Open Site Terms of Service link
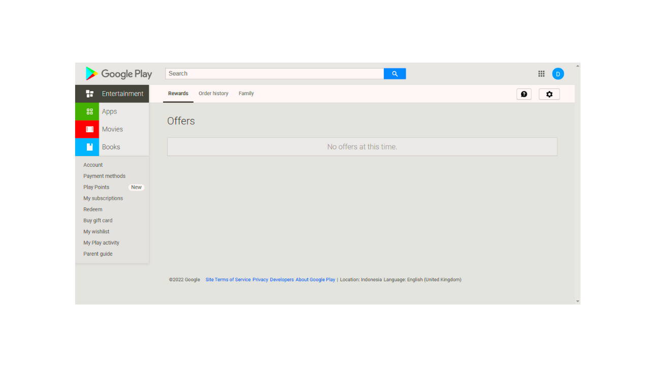Image resolution: width=650 pixels, height=366 pixels. click(x=228, y=280)
